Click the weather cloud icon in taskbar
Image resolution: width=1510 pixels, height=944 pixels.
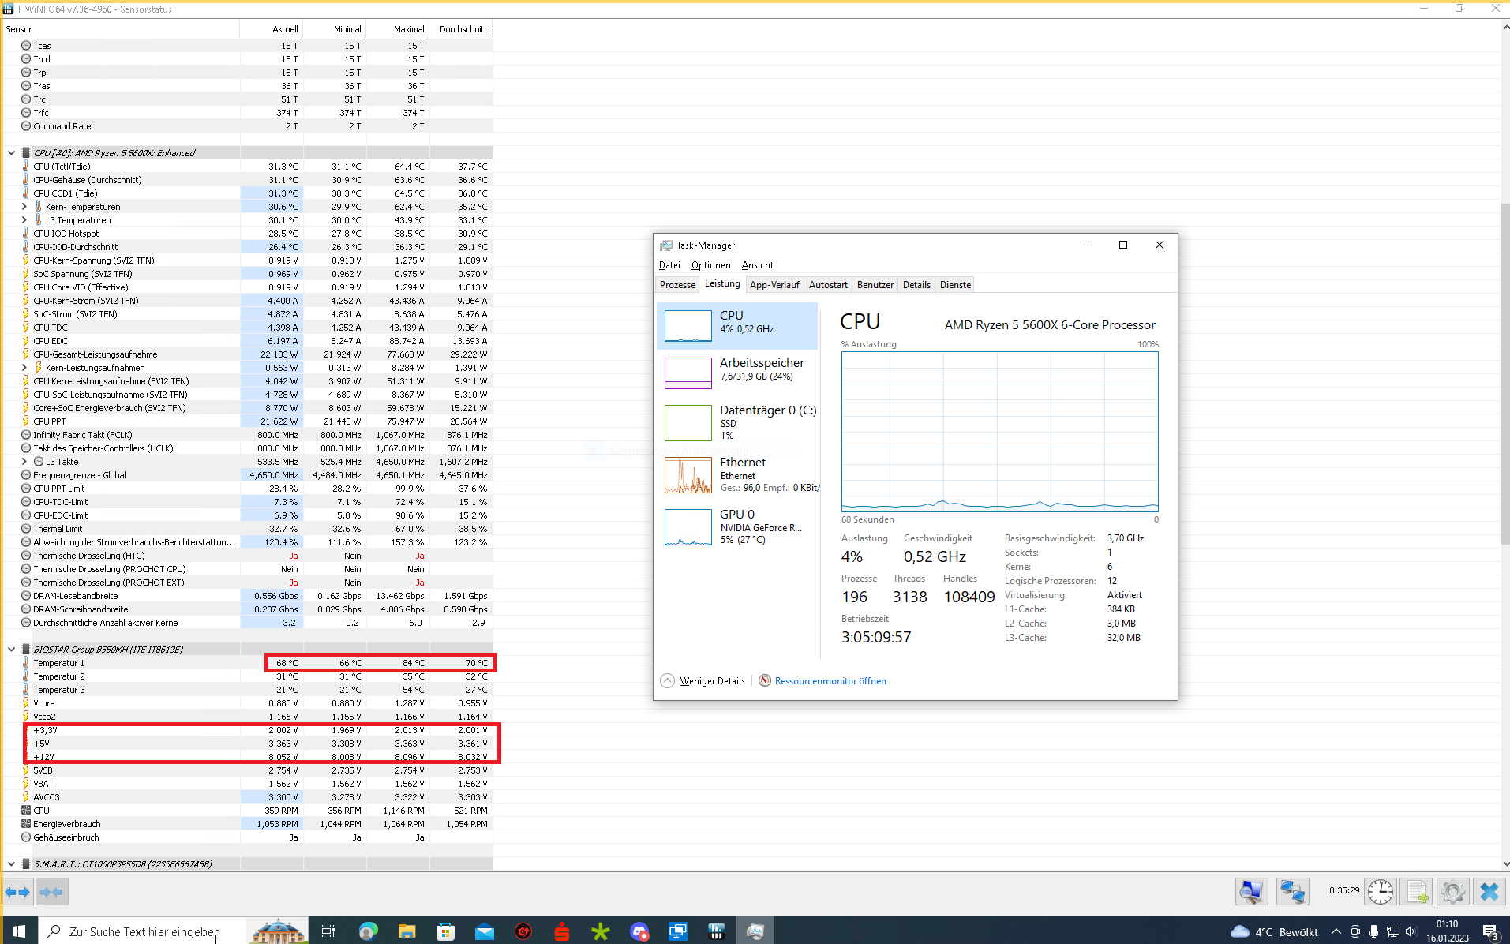coord(1240,931)
